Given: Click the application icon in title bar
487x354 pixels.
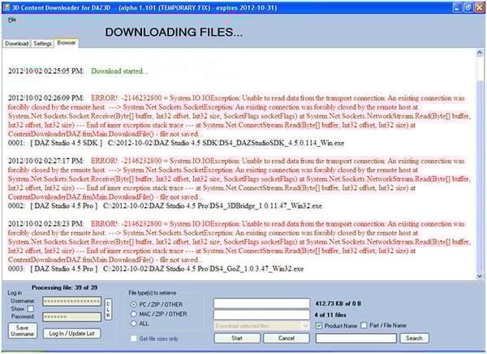Looking at the screenshot, I should click(x=6, y=7).
